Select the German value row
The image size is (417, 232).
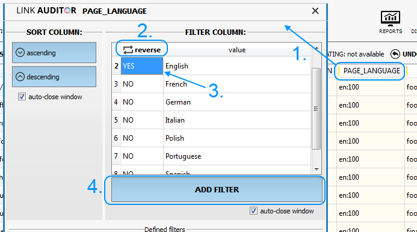point(237,102)
